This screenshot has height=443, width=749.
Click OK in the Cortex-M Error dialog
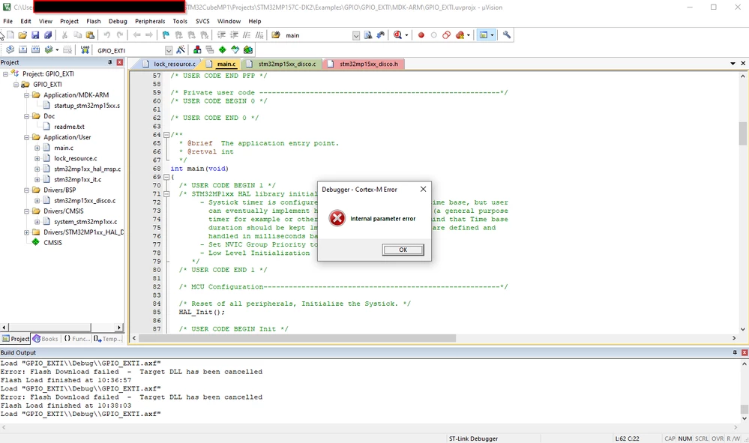coord(403,250)
